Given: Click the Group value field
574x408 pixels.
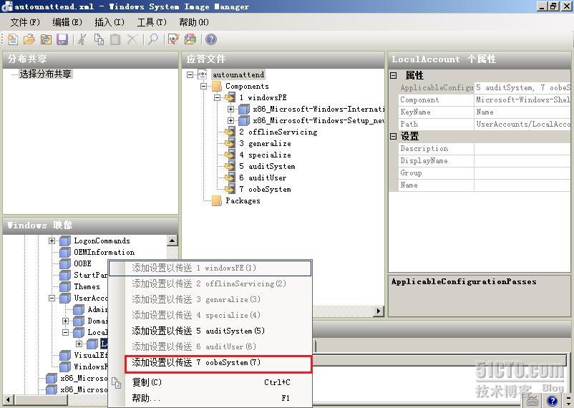Looking at the screenshot, I should click(x=522, y=173).
